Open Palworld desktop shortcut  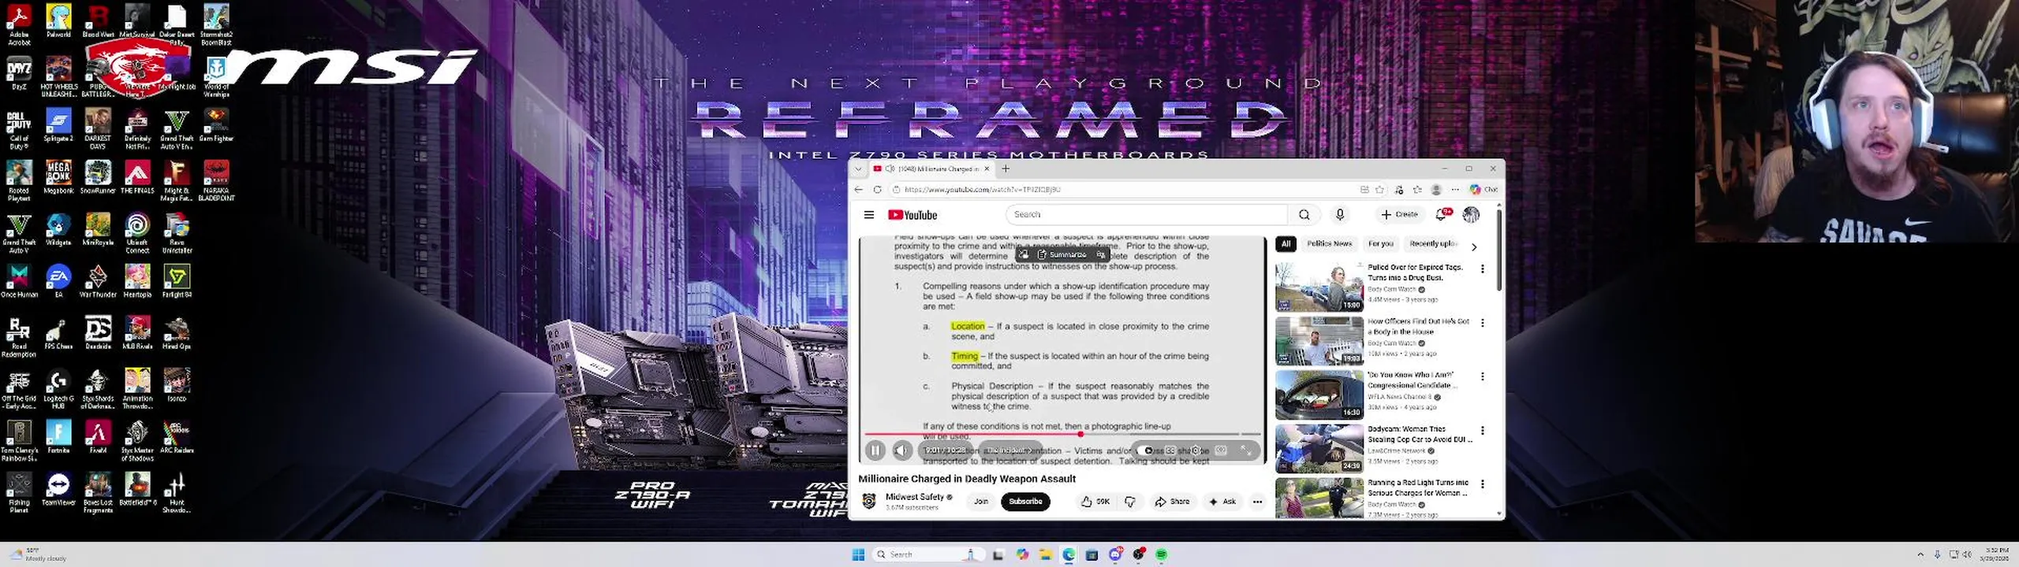tap(58, 21)
